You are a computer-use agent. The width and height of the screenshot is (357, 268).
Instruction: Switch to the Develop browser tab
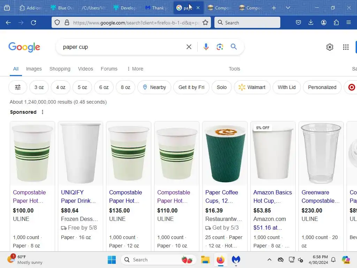click(x=125, y=8)
